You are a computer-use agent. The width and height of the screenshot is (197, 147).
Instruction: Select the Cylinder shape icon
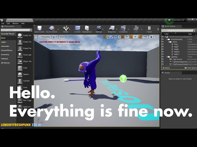[x=20, y=81]
